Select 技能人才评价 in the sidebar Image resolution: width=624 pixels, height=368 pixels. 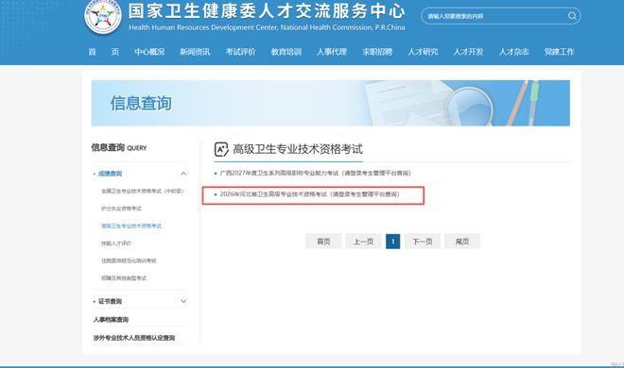coord(116,243)
